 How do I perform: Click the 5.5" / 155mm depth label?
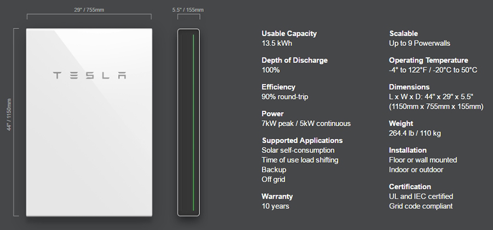(188, 10)
